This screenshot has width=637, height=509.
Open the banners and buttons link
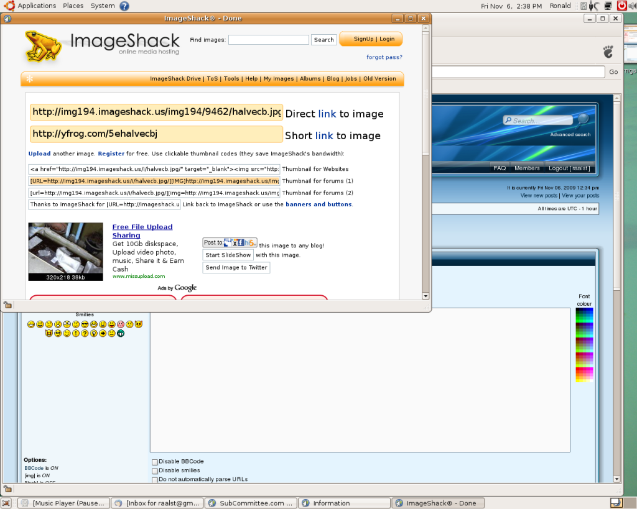[x=318, y=204]
